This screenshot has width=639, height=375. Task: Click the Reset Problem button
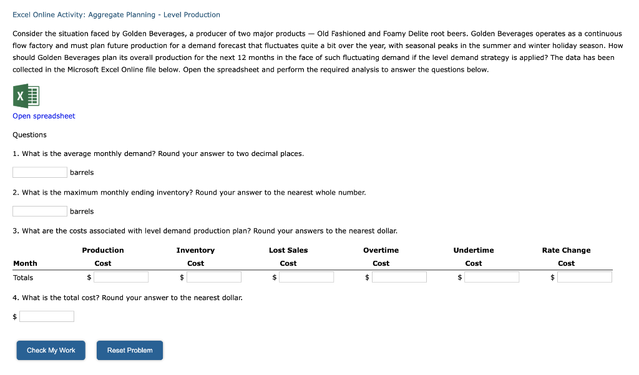click(129, 350)
